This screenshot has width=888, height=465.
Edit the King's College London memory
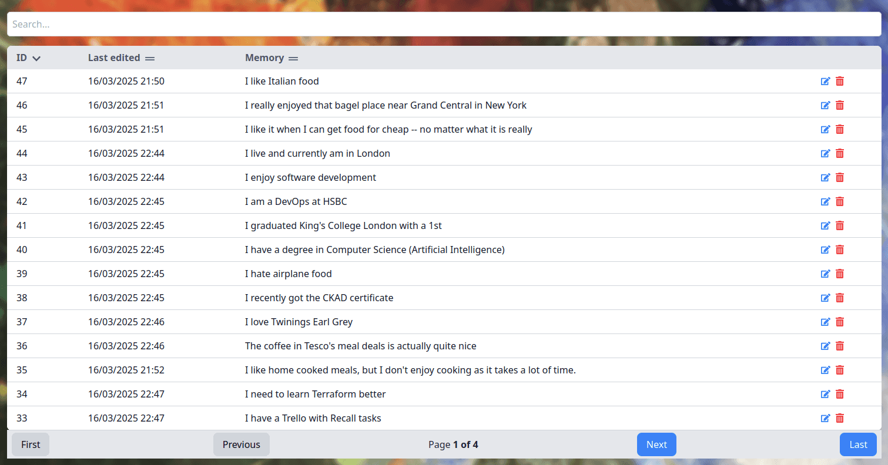(x=826, y=225)
